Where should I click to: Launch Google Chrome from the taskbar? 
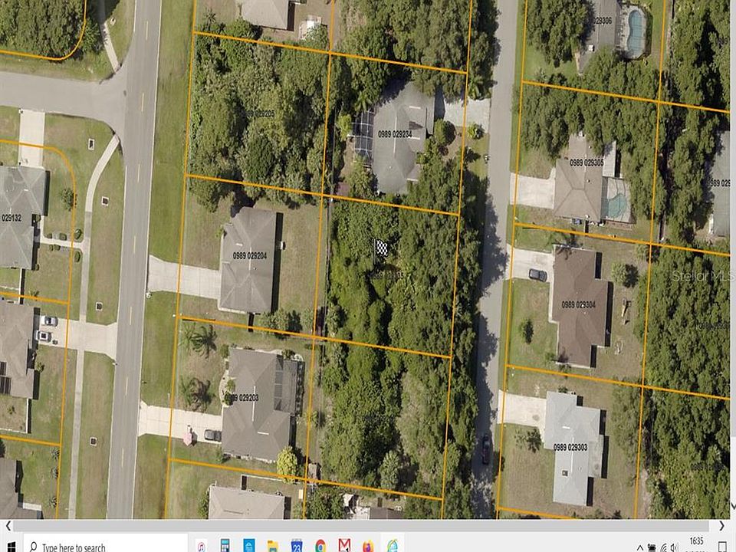click(320, 547)
